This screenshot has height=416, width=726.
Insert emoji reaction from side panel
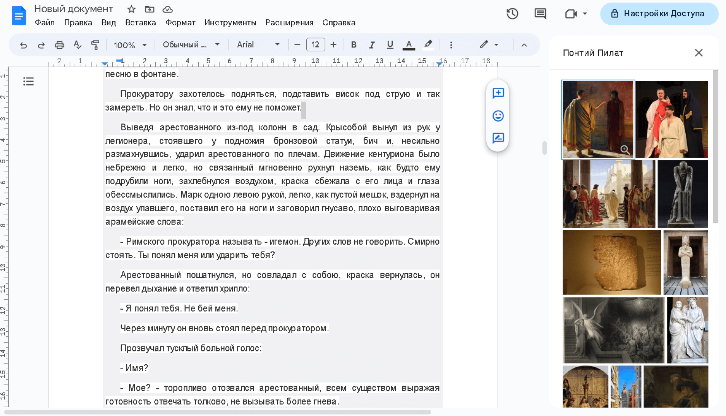pyautogui.click(x=498, y=116)
